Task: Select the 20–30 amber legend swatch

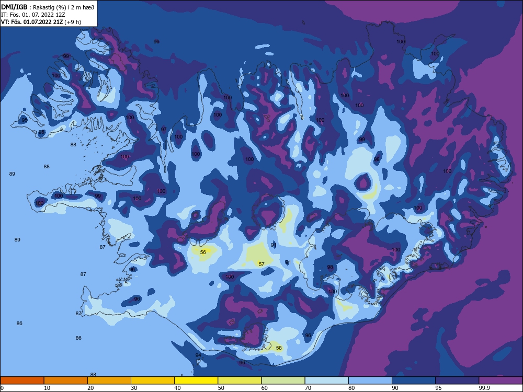Action: click(109, 381)
